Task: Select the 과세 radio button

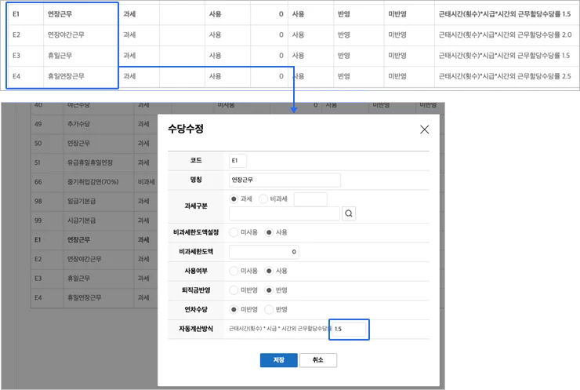Action: (x=234, y=199)
